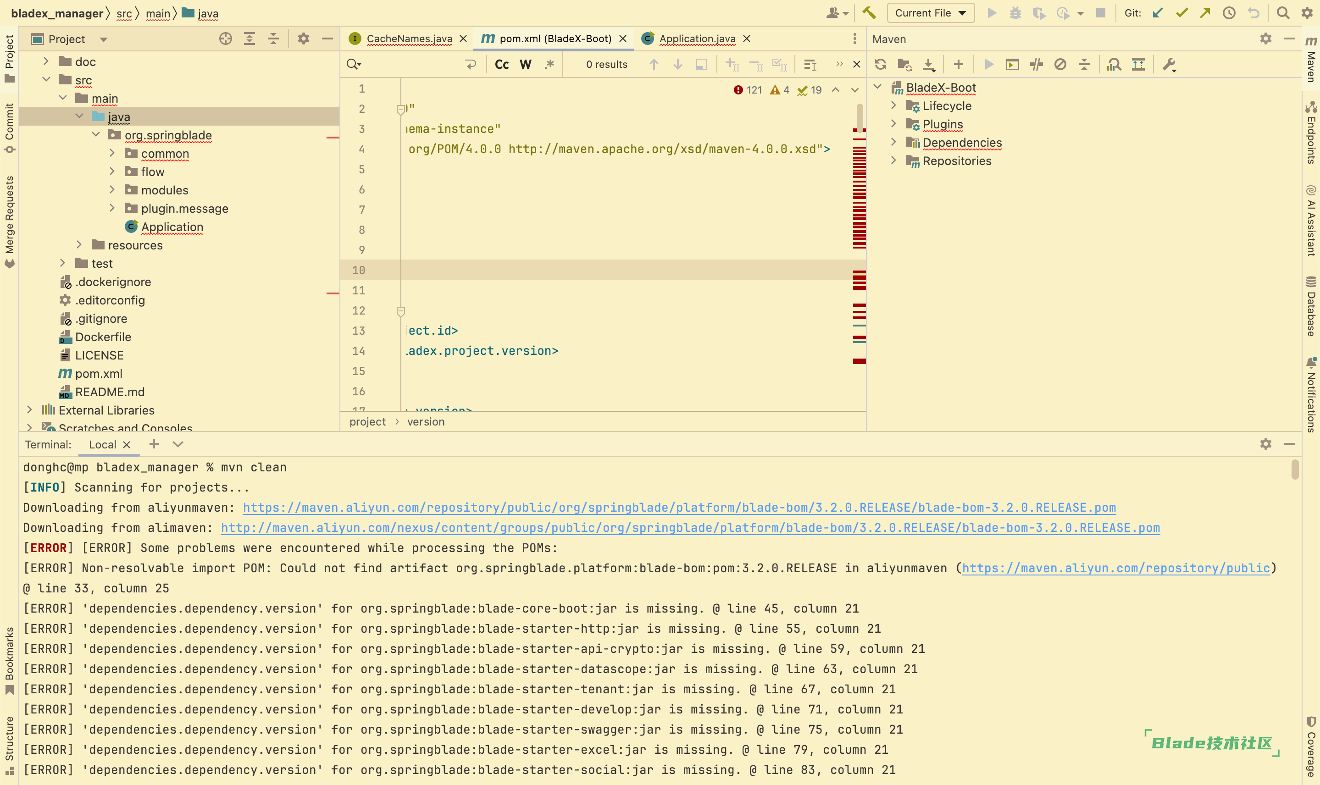
Task: Collapse all in Project panel
Action: (273, 39)
